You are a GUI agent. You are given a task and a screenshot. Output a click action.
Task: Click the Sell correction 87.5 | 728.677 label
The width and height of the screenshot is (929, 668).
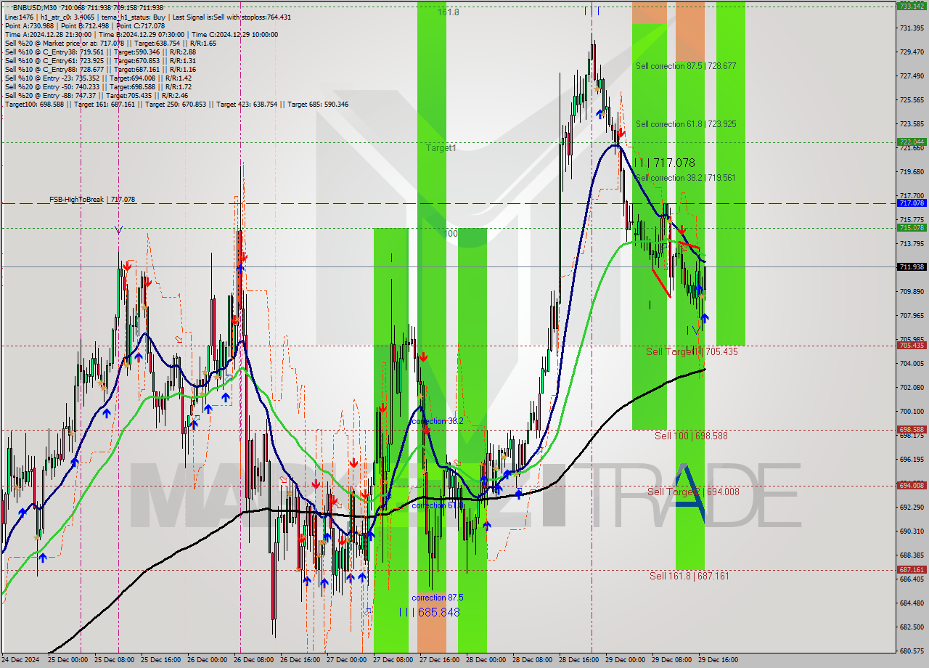click(x=686, y=66)
